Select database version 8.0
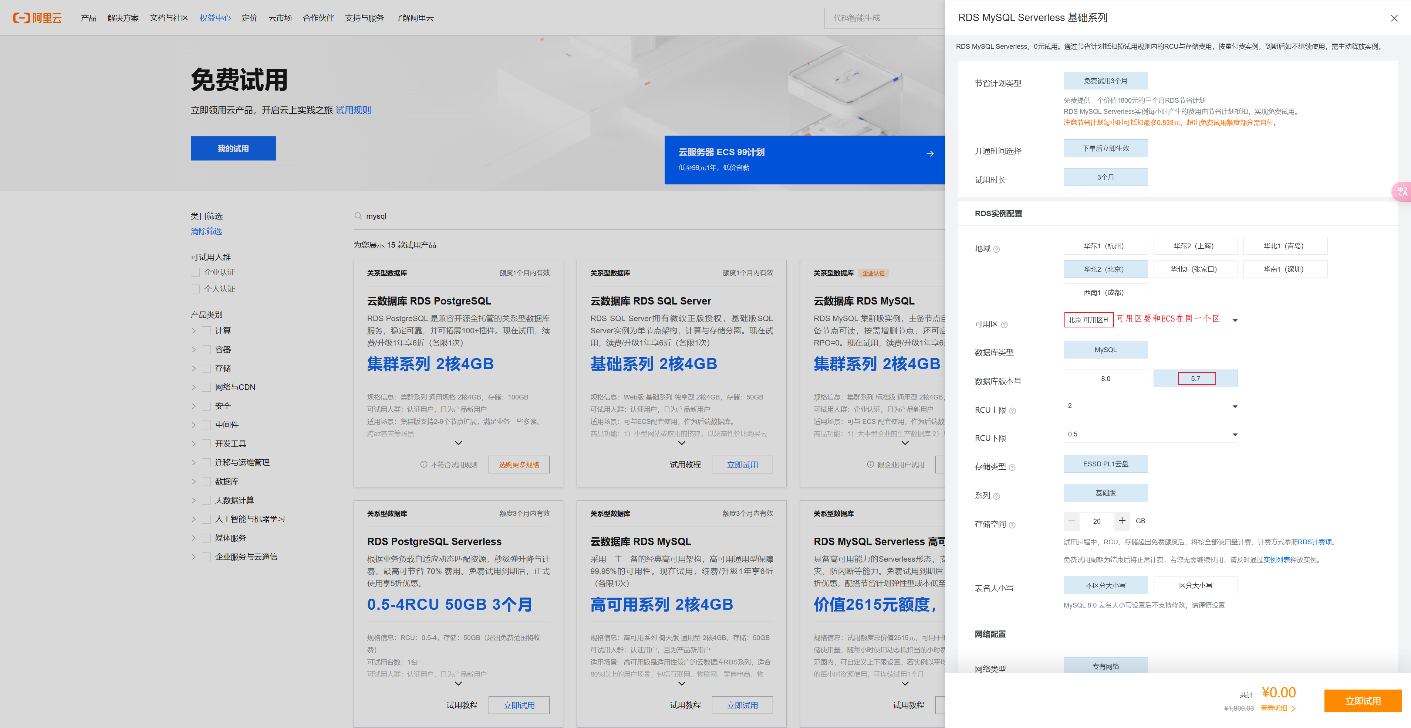The width and height of the screenshot is (1411, 728). click(1105, 379)
